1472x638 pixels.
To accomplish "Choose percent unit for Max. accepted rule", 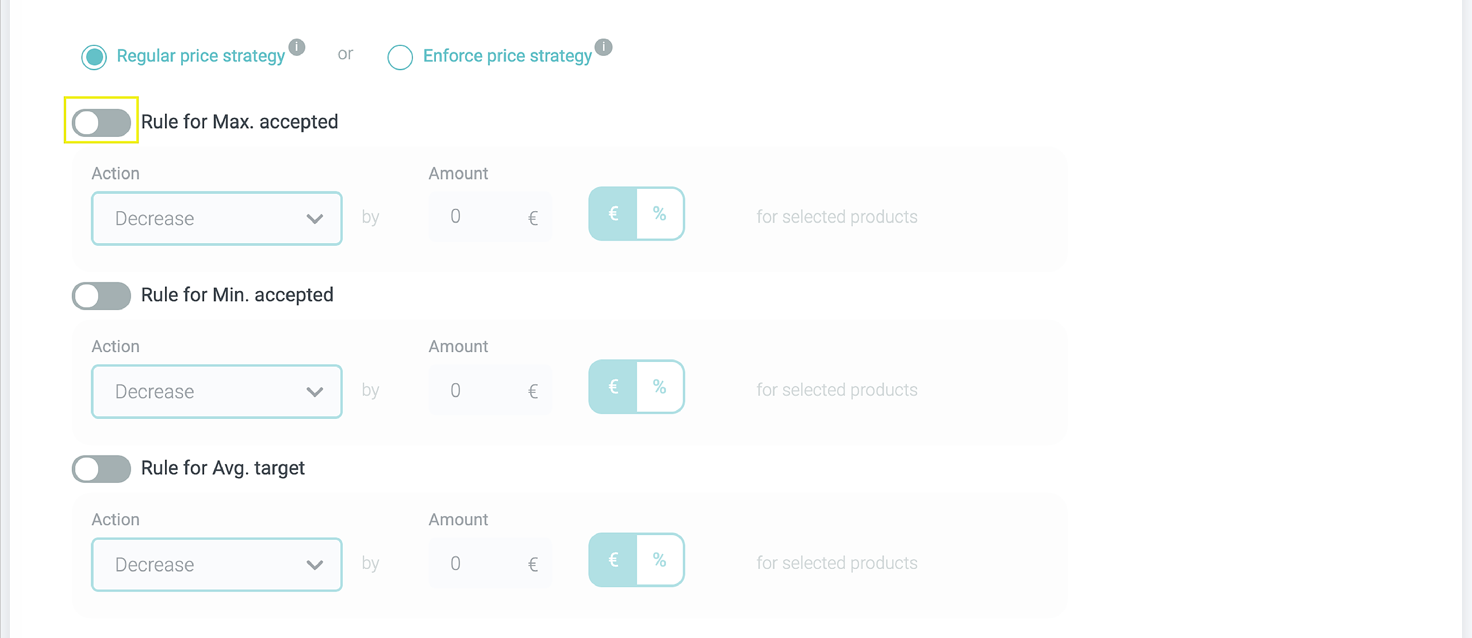I will point(660,214).
